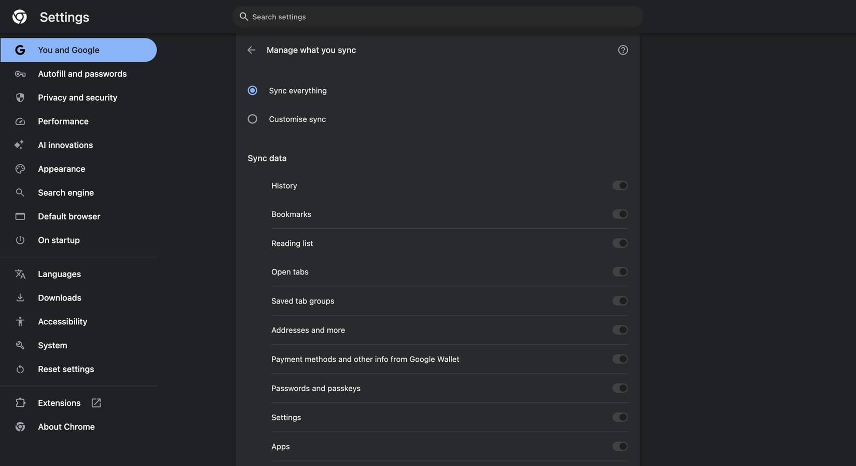Click the Privacy and security shield icon

tap(20, 97)
